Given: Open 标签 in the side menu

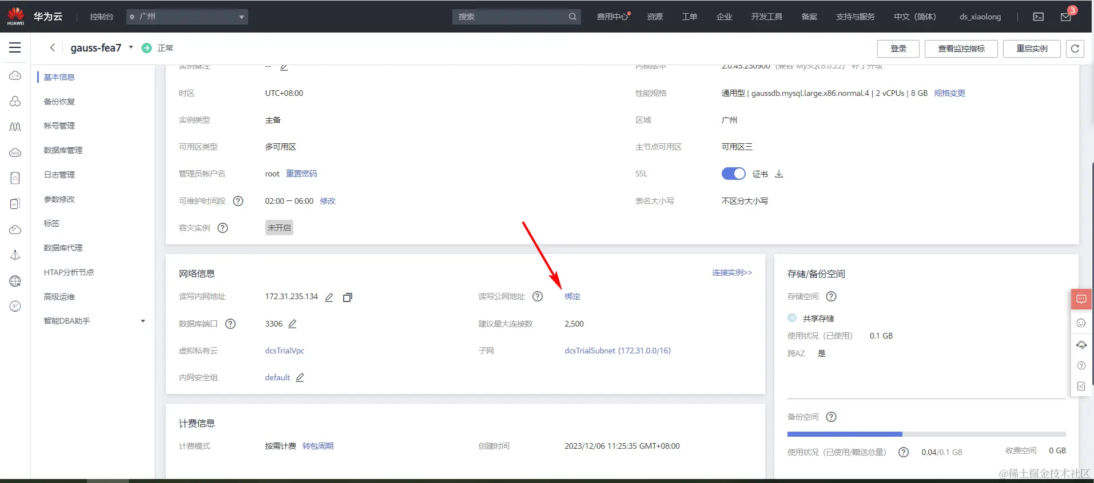Looking at the screenshot, I should 51,223.
